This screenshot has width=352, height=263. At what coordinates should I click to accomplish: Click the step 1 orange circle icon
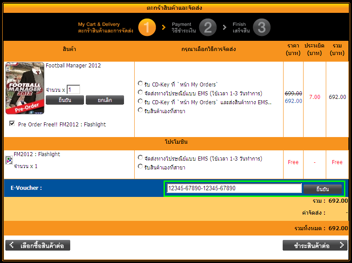point(147,27)
